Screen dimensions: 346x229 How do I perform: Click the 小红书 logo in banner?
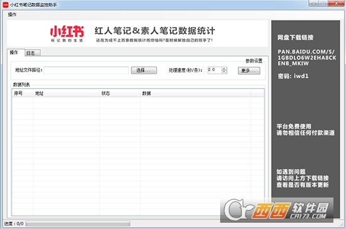[x=67, y=33]
